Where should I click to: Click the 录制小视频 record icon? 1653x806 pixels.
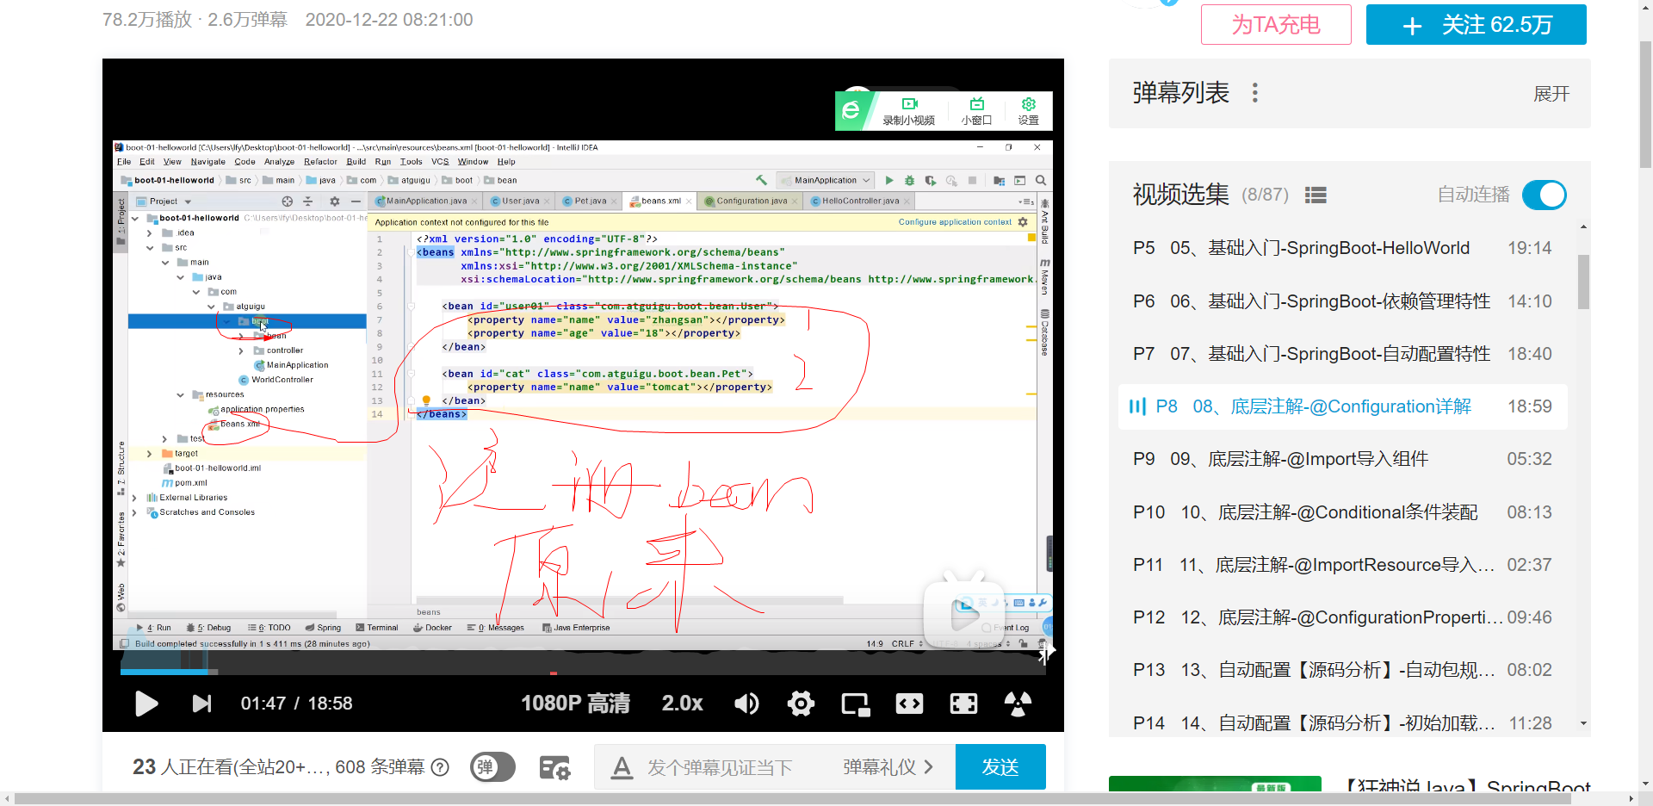909,111
